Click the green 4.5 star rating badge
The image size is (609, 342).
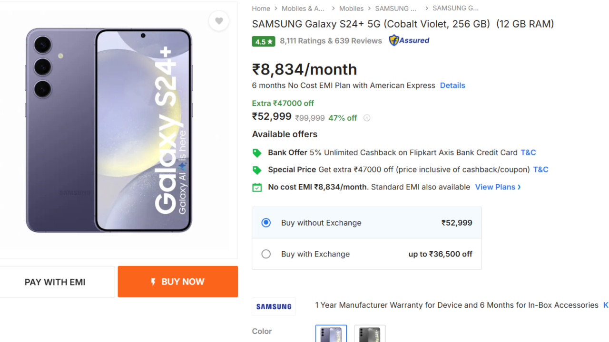click(264, 41)
